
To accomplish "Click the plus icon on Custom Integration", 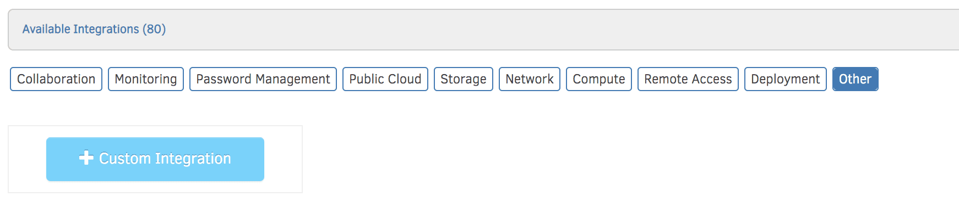I will point(86,158).
